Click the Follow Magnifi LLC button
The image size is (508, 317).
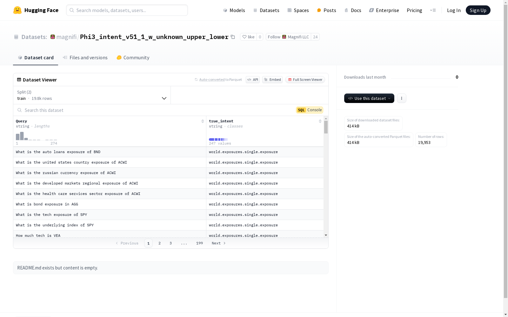point(288,37)
